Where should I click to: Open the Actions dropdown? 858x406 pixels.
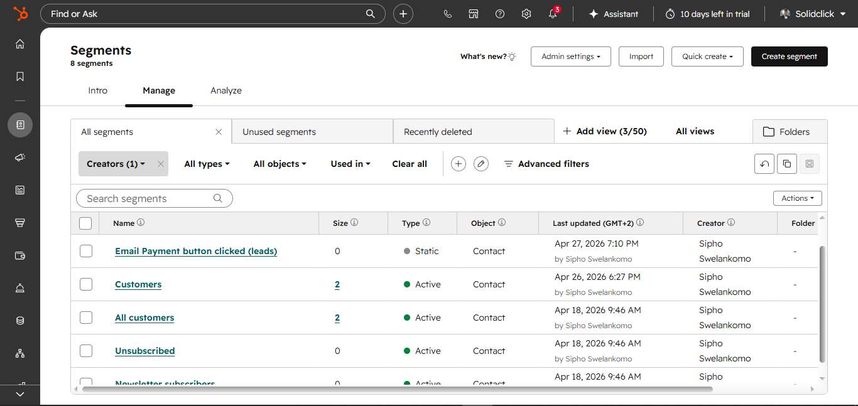pos(798,198)
